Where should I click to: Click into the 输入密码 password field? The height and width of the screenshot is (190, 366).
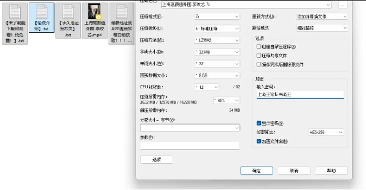click(300, 95)
